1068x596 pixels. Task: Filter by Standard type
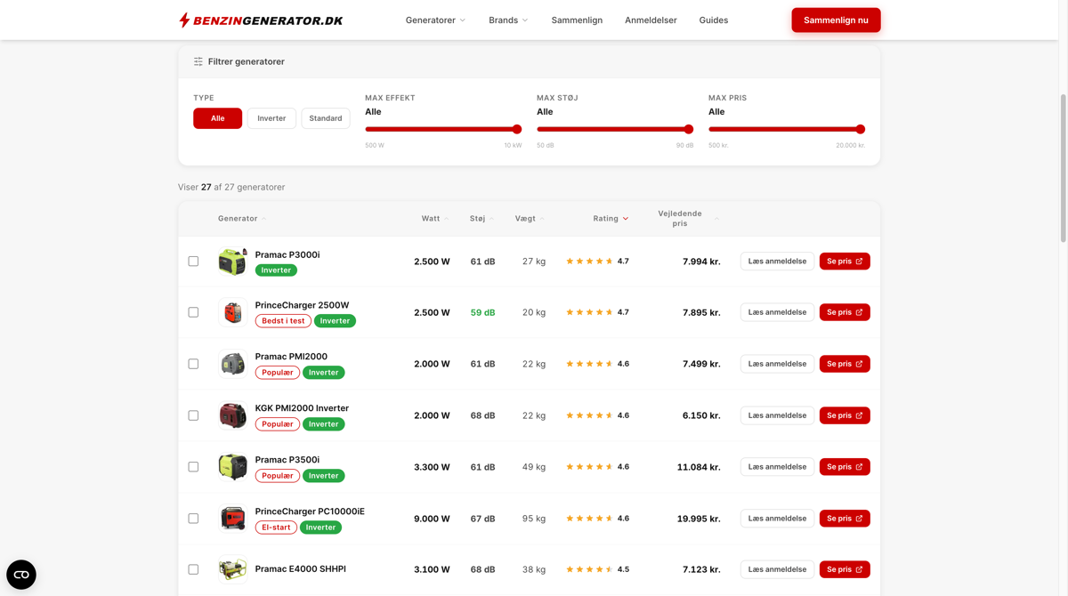click(326, 118)
